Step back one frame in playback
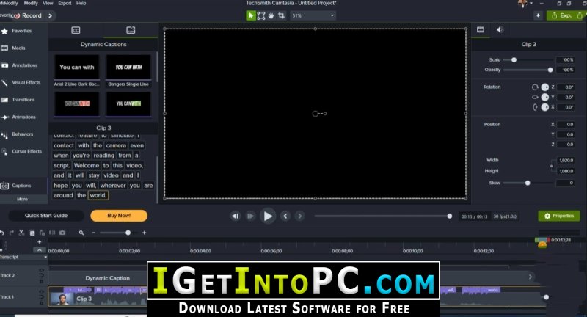 (235, 216)
